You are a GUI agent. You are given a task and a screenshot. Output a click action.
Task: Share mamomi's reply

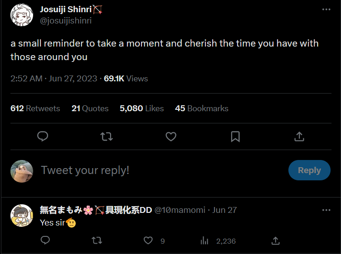pyautogui.click(x=275, y=241)
